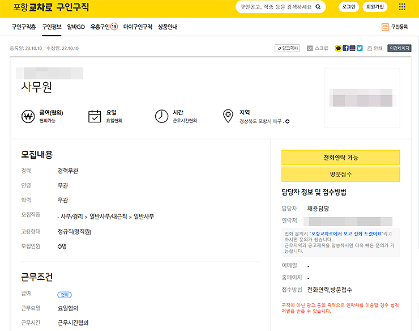Open the 알바GO tab
Viewport: 419px width, 331px height.
coord(76,27)
